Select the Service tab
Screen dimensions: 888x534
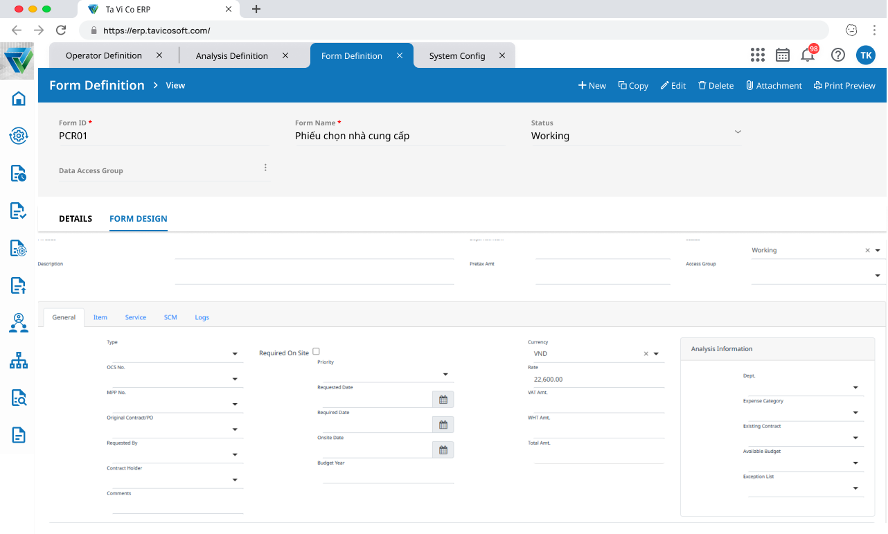[136, 317]
